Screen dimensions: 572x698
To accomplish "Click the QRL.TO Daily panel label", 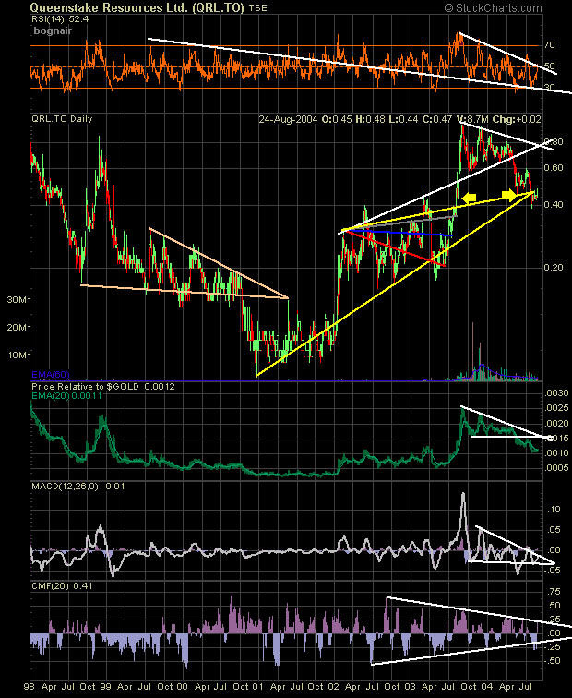I will tap(62, 119).
